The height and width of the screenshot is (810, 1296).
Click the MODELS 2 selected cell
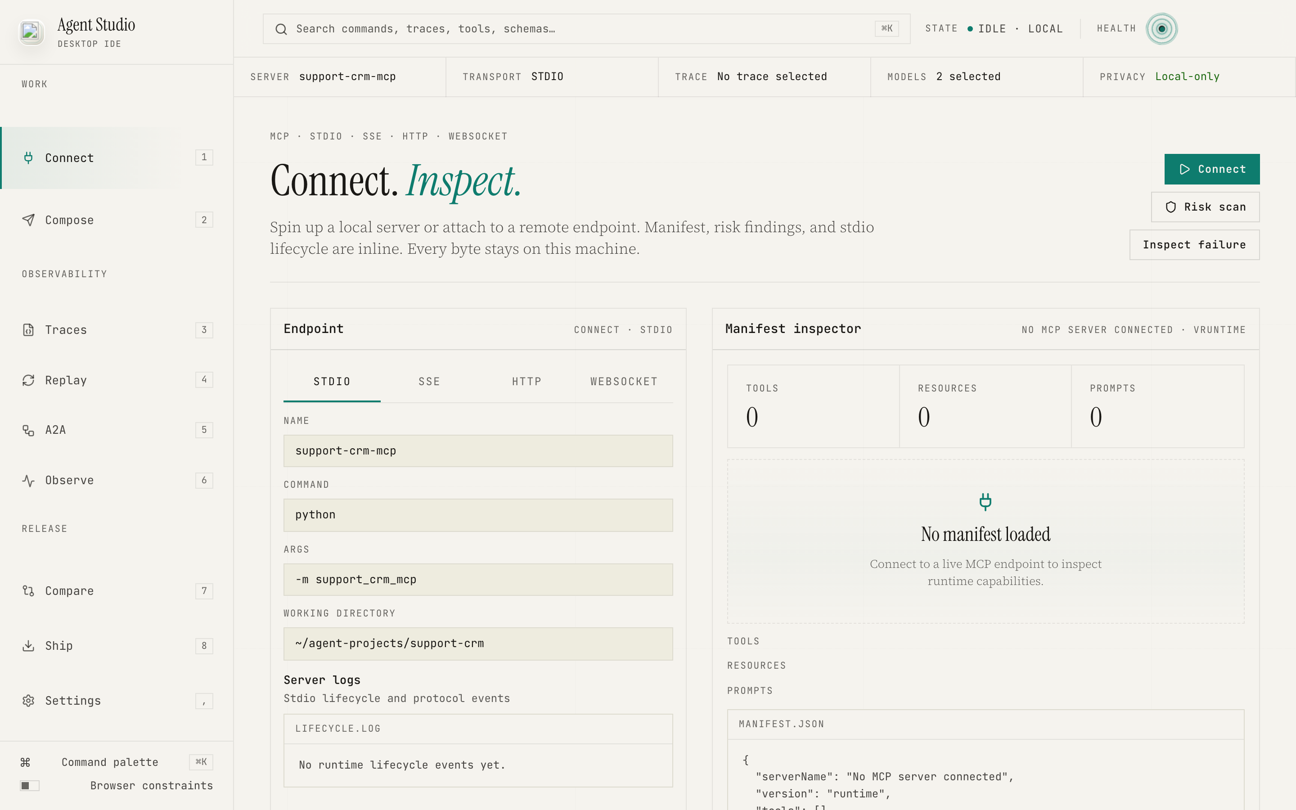coord(977,77)
